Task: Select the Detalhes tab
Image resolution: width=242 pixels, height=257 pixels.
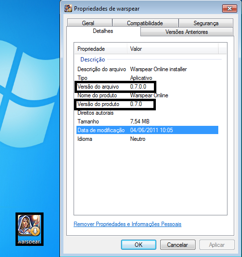Action: [103, 31]
